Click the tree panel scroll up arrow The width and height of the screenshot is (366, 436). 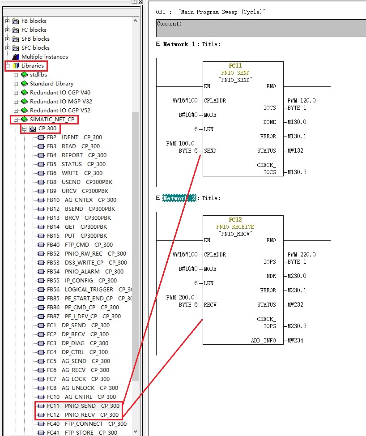(x=135, y=21)
